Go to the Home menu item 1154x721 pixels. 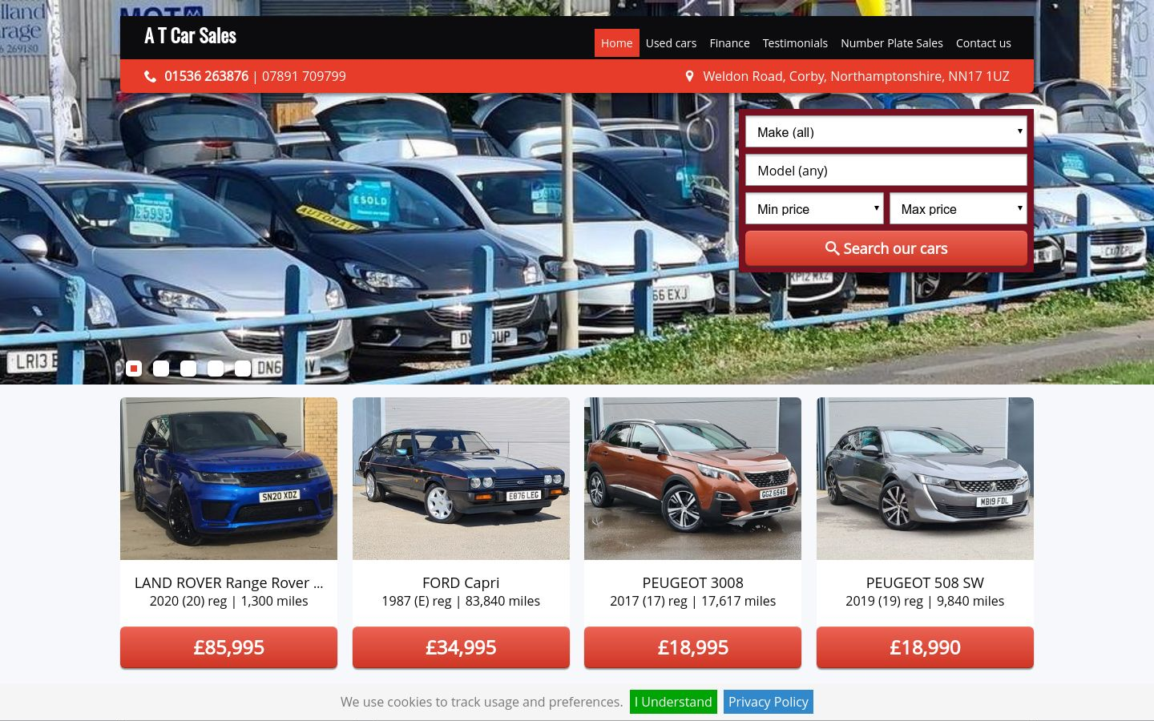tap(617, 43)
